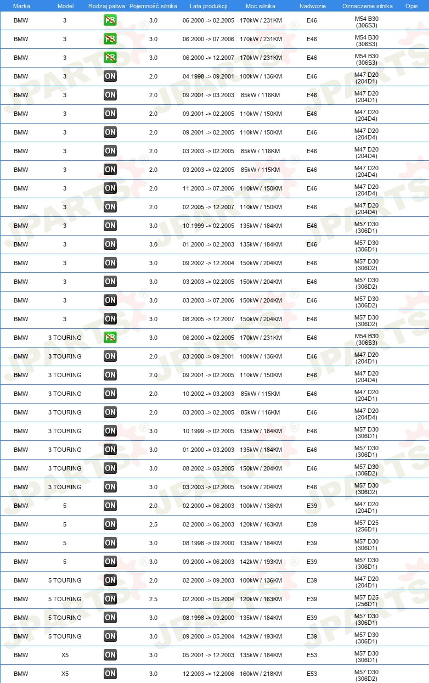
Task: Select the production dates 04.1998 -> 09.2001
Action: click(208, 76)
